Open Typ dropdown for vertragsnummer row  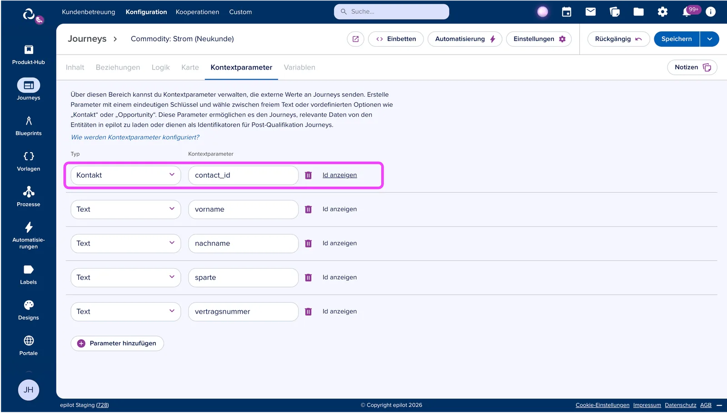pos(126,312)
